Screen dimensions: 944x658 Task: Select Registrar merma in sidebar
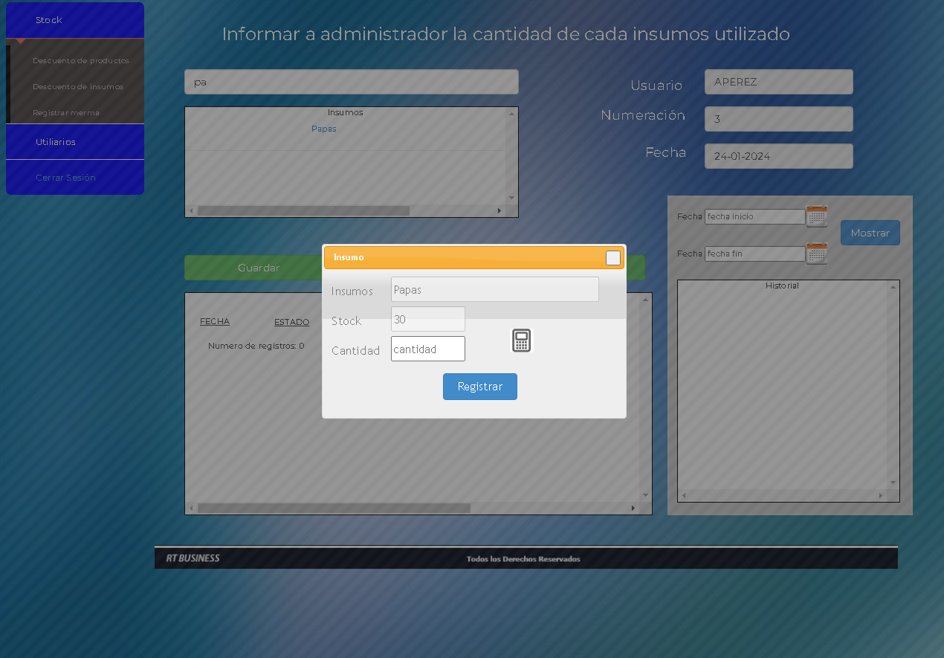click(66, 112)
